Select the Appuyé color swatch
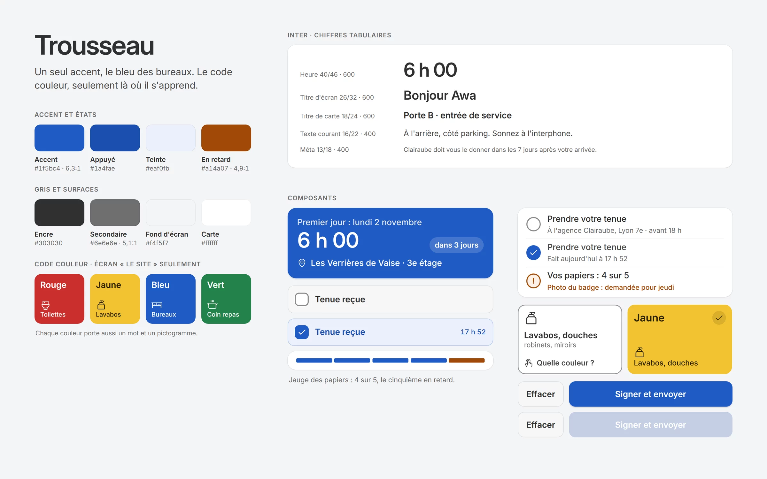The height and width of the screenshot is (479, 767). coord(115,138)
